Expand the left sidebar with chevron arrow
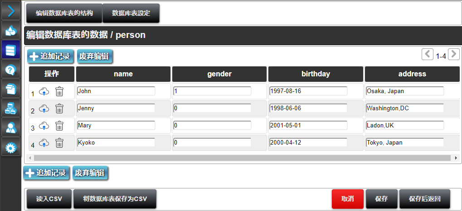462x211 pixels. (x=11, y=11)
